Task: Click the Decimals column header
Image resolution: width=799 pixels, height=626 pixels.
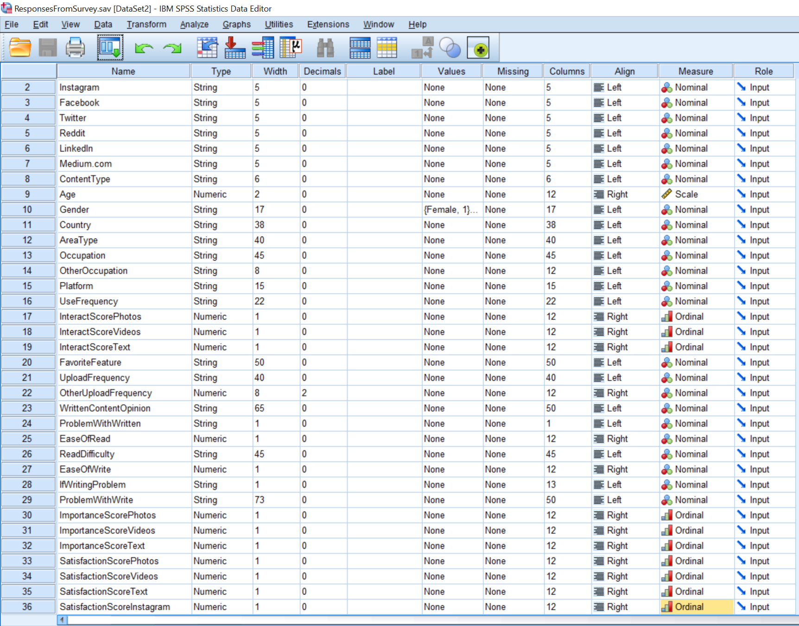Action: 323,71
